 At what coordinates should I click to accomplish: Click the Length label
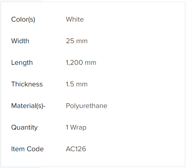22,63
